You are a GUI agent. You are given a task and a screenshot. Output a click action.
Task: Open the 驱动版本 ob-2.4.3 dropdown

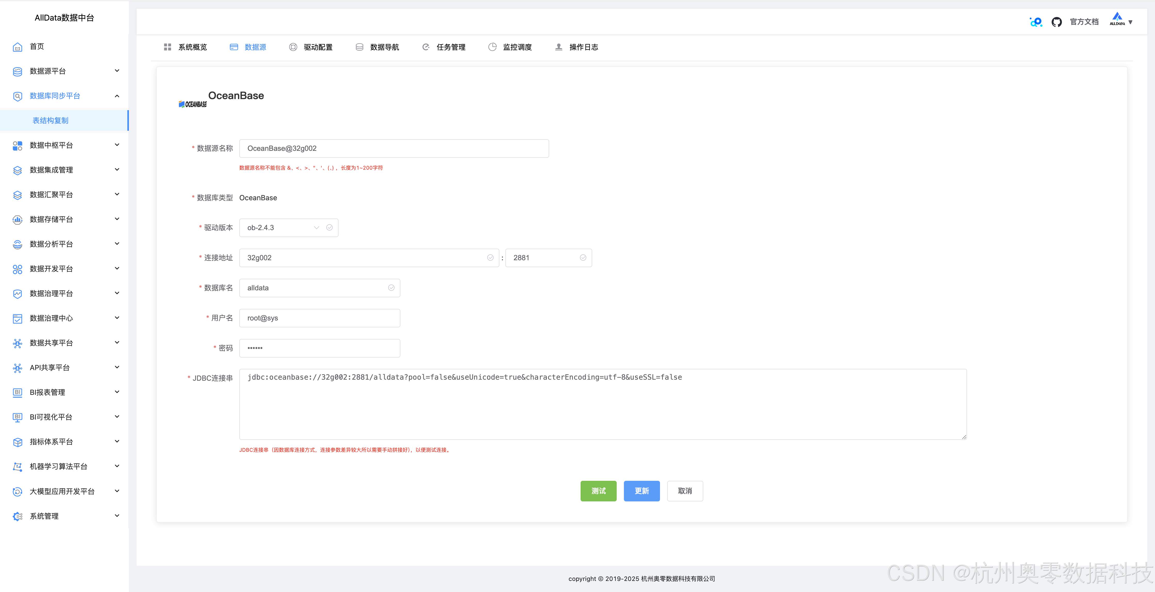click(x=283, y=228)
